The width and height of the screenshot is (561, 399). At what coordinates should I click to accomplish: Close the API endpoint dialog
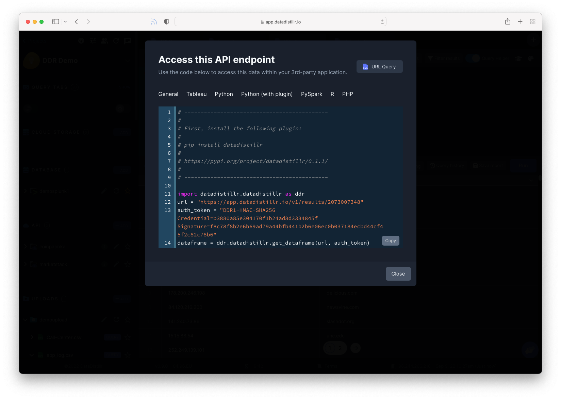[398, 274]
